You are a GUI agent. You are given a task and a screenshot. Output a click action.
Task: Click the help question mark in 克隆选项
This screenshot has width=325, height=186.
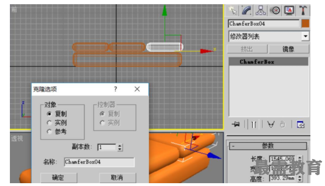coord(116,89)
